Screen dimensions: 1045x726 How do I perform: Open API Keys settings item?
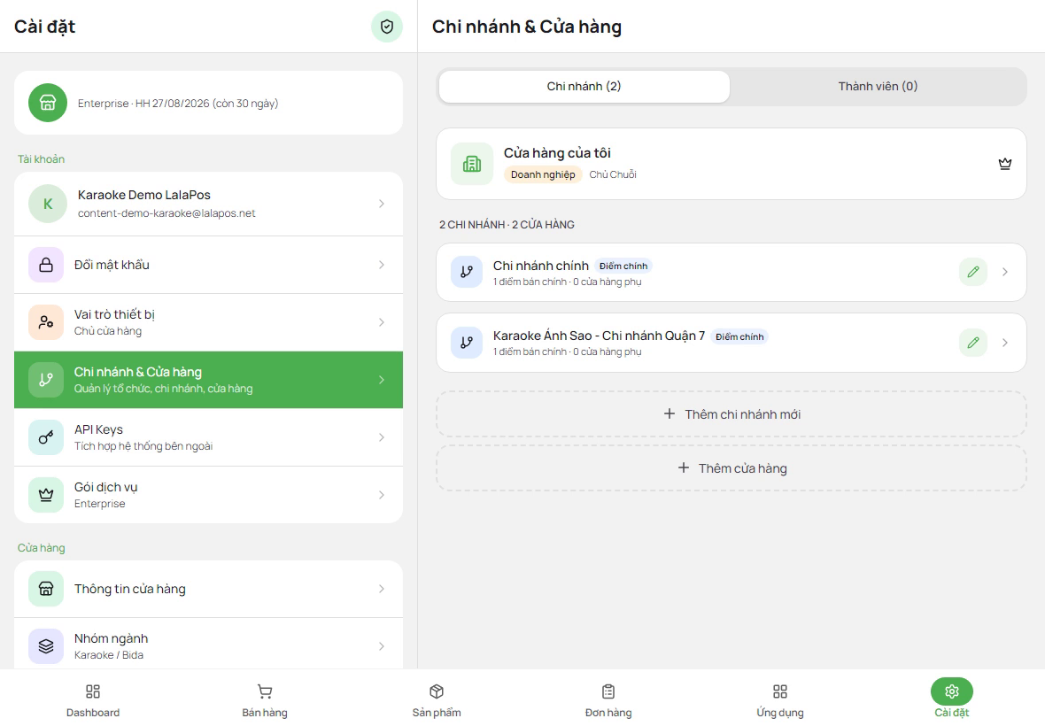click(209, 437)
